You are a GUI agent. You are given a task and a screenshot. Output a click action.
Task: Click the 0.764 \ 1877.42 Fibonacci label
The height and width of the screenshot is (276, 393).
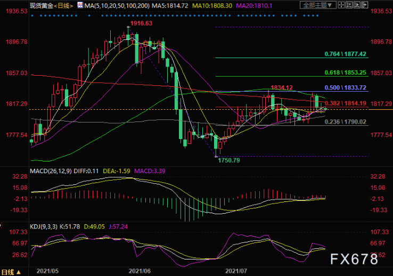coord(346,54)
